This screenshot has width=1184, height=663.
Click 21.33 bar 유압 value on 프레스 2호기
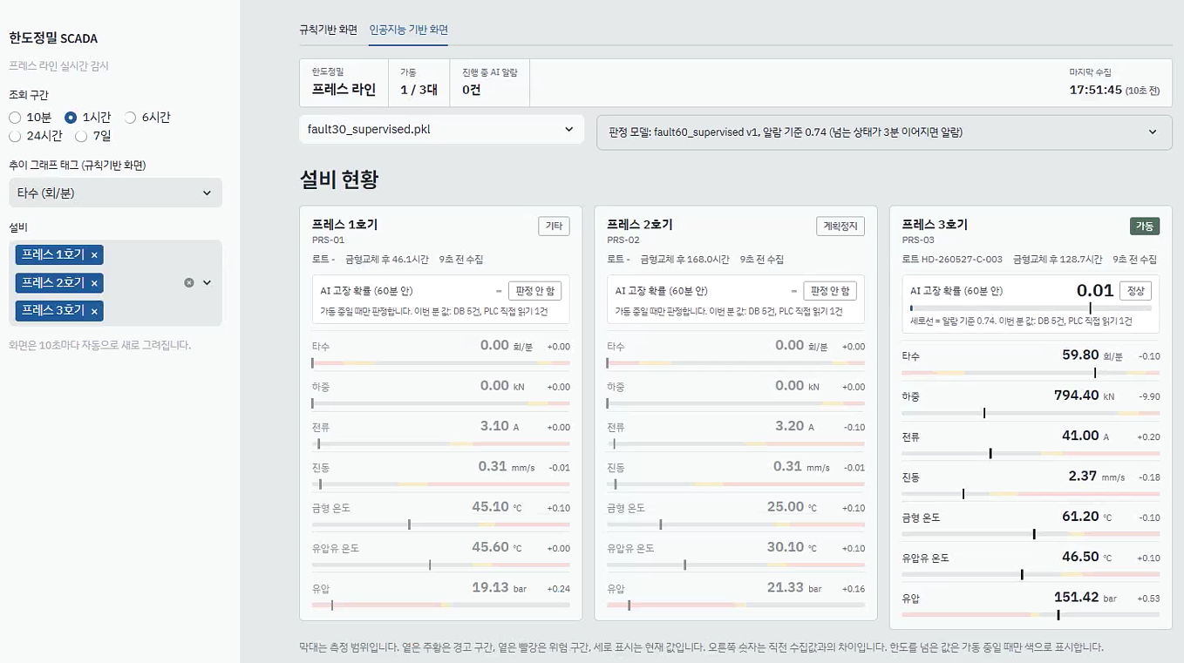pyautogui.click(x=786, y=587)
